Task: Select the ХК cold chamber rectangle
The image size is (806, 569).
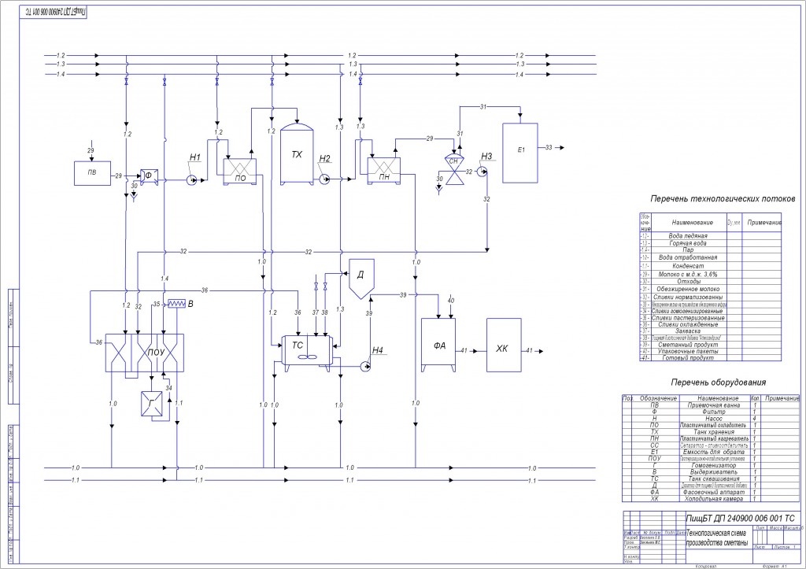Action: point(504,345)
